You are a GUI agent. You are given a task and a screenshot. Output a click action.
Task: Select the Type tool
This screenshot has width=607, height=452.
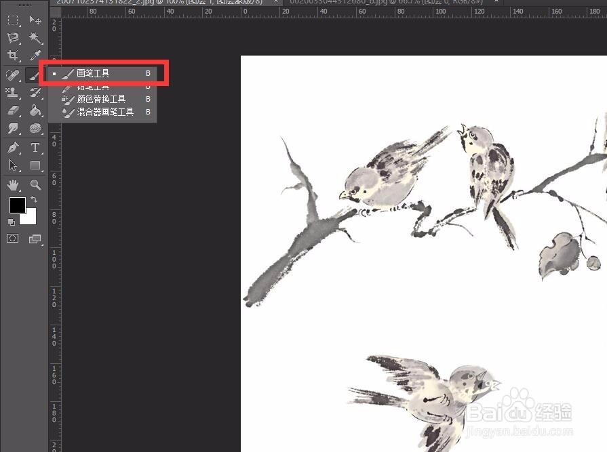(x=35, y=148)
